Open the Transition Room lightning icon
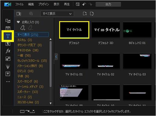The image size is (156, 116). tap(8, 44)
